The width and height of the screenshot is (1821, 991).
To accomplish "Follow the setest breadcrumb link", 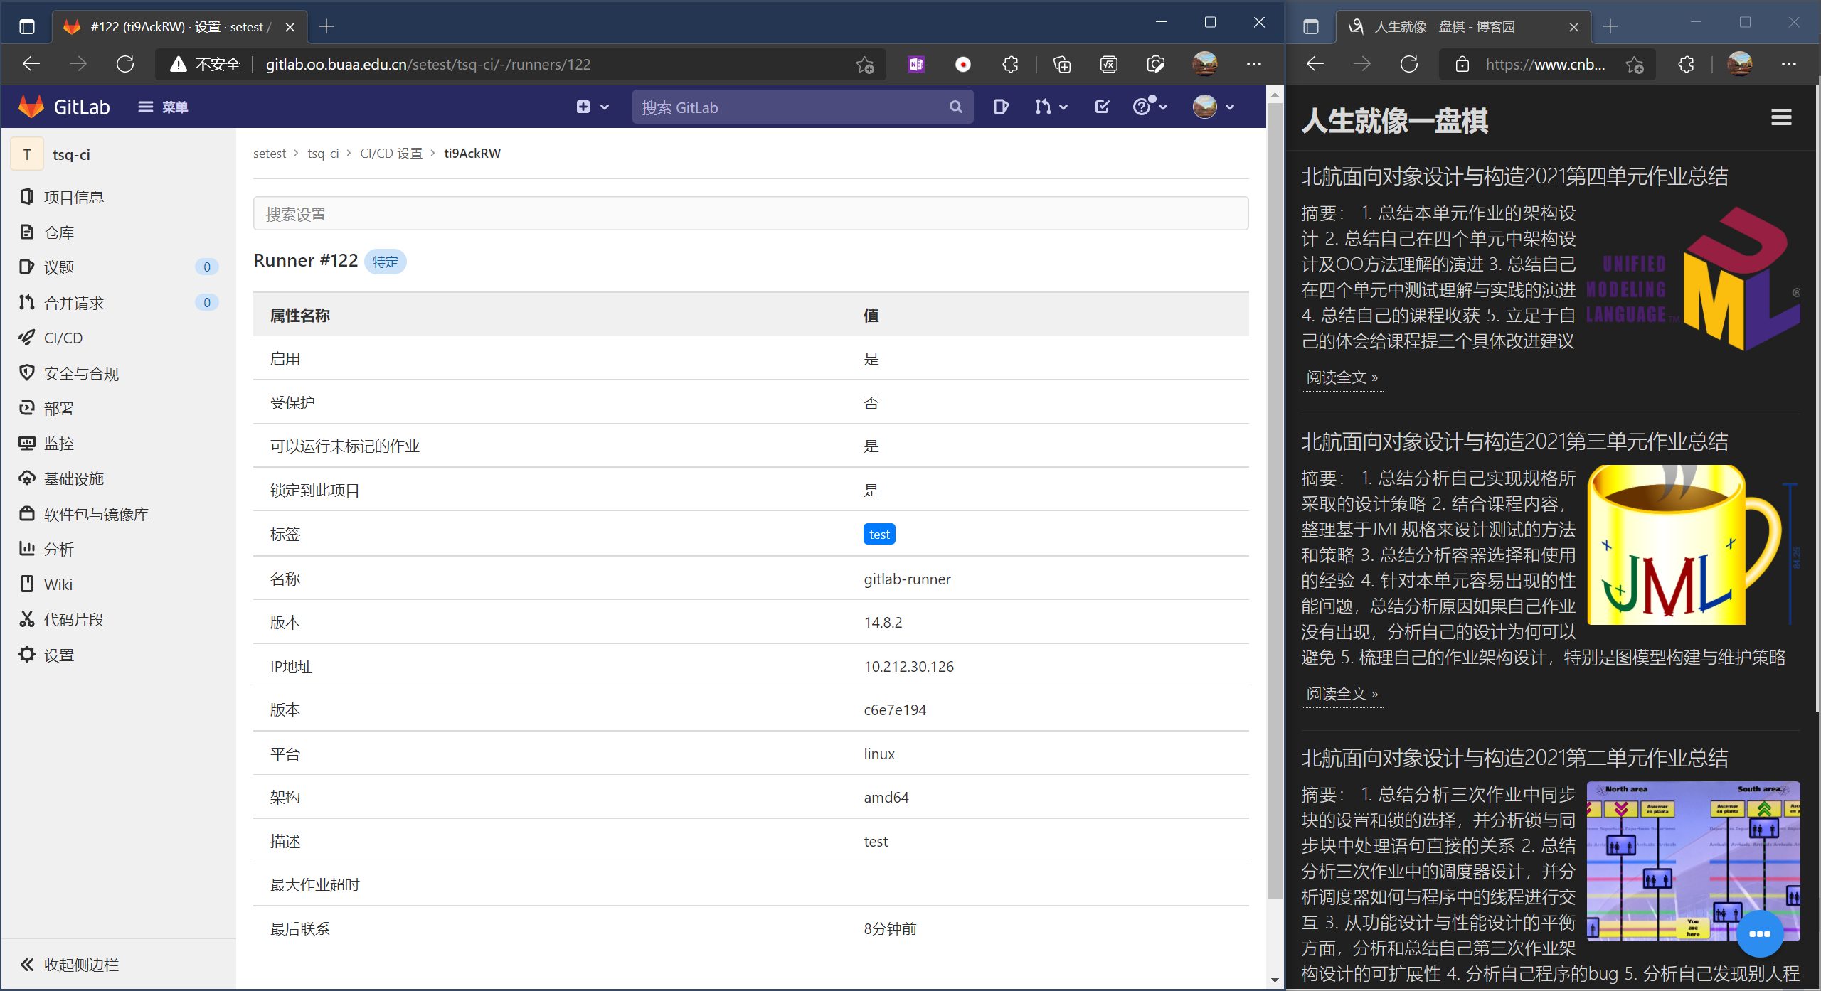I will (x=270, y=154).
